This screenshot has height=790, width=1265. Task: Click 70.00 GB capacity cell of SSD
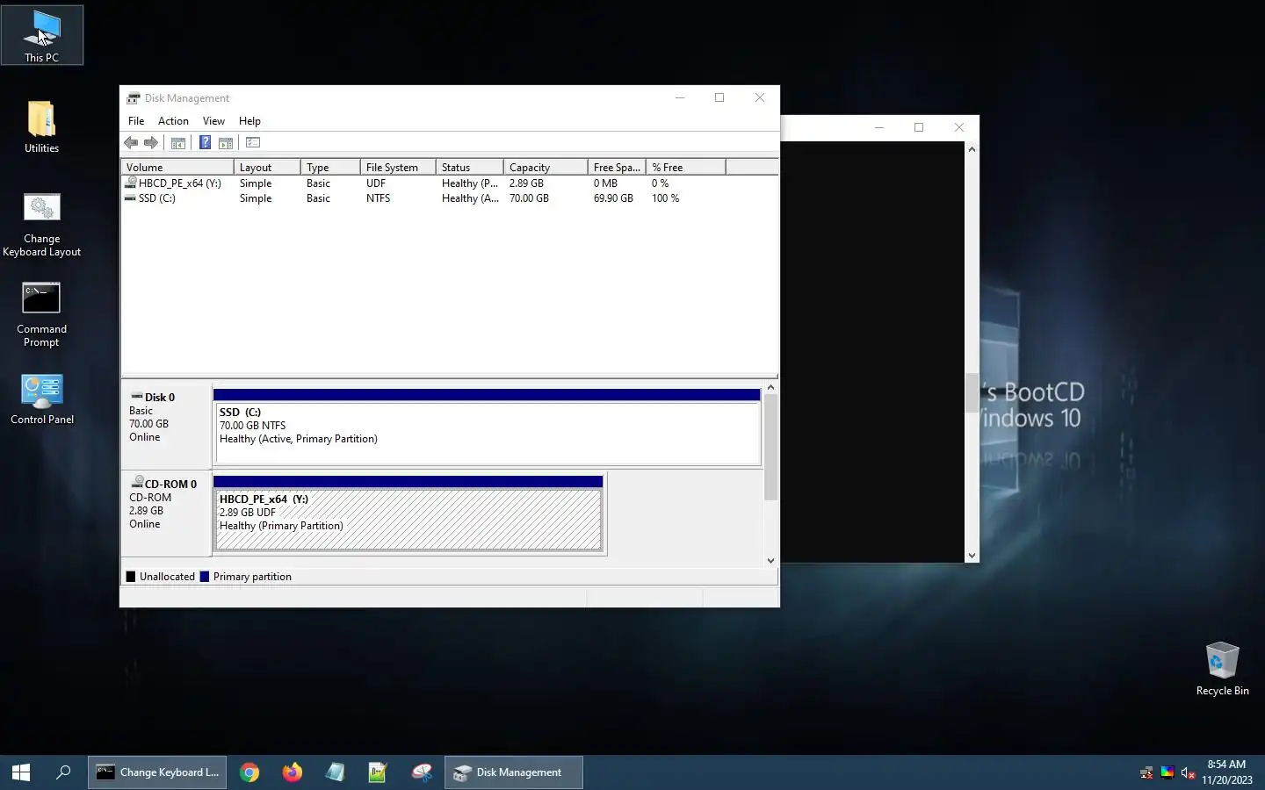[x=529, y=198]
